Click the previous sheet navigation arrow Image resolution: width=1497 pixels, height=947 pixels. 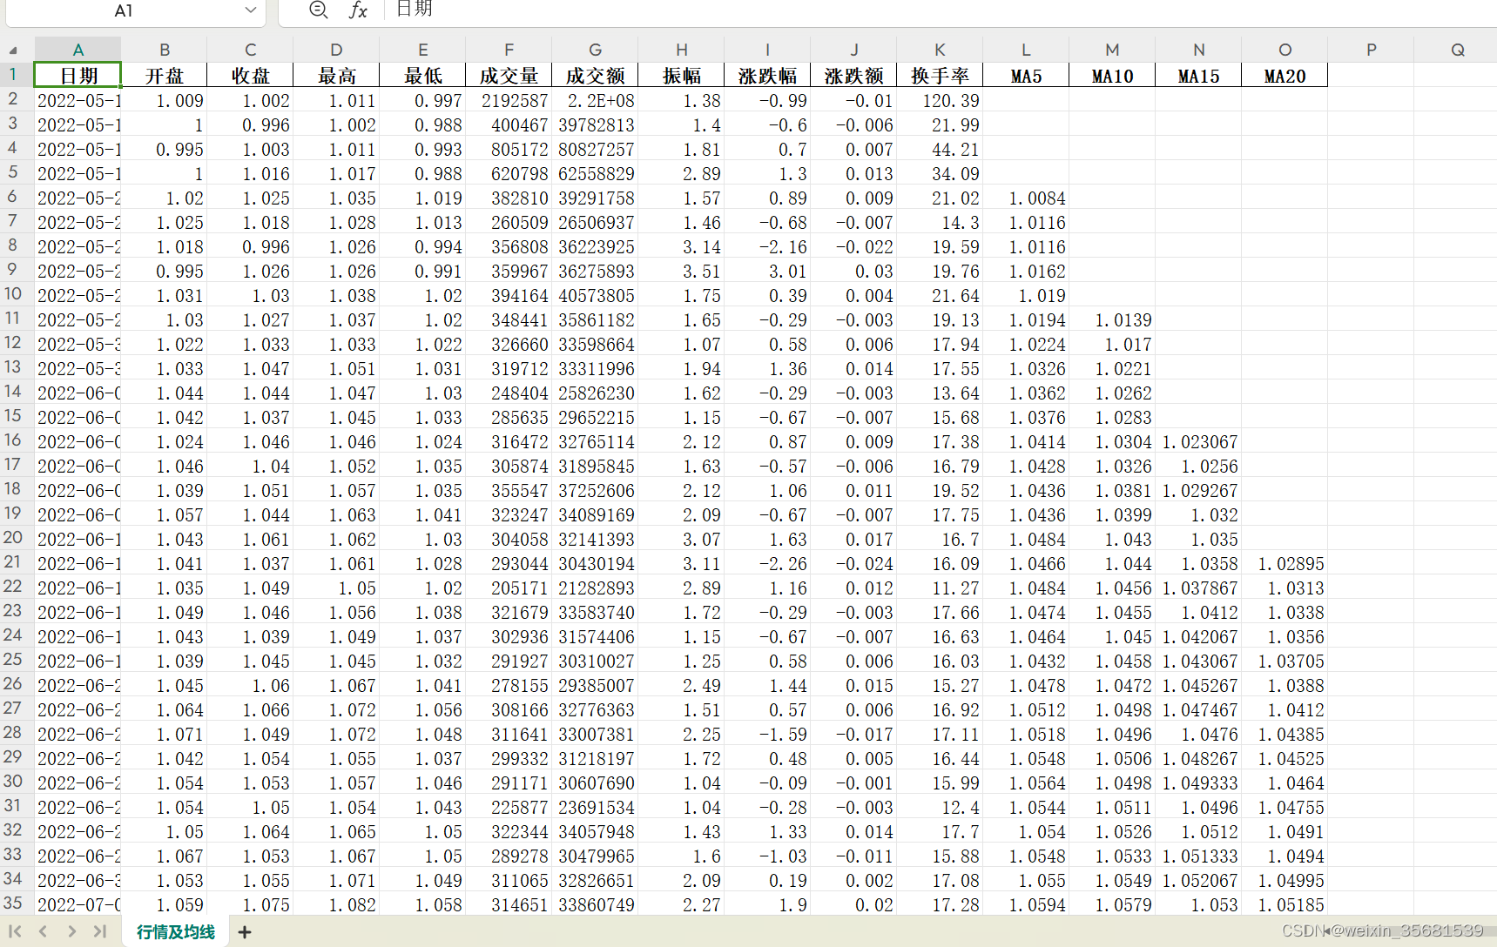pyautogui.click(x=42, y=931)
